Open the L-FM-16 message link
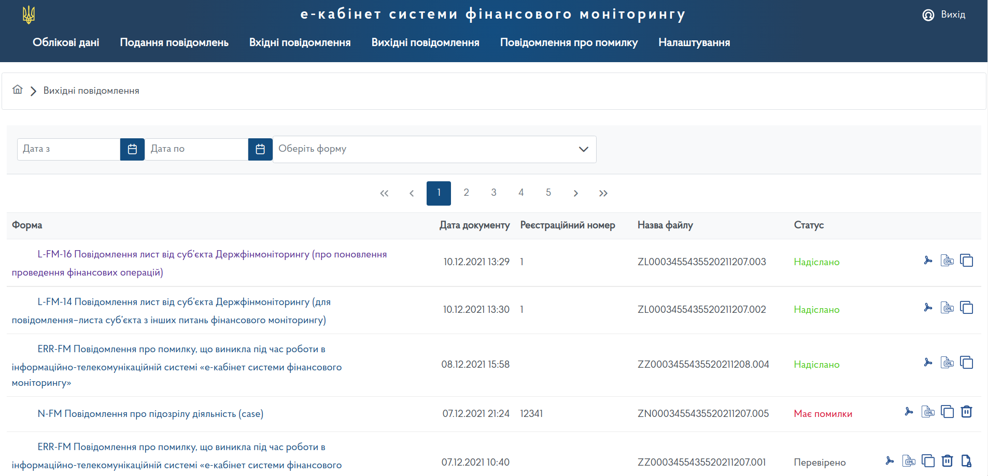Image resolution: width=988 pixels, height=476 pixels. [211, 254]
